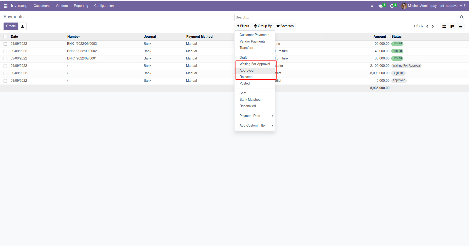
Task: Click the download export icon
Action: tap(23, 26)
